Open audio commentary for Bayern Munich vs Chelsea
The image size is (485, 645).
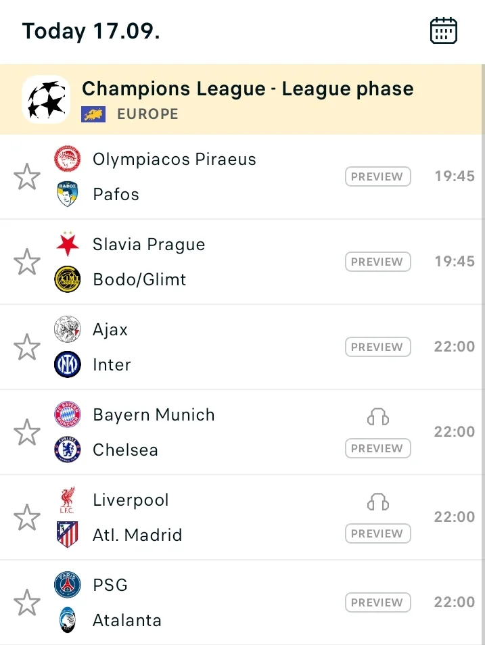pos(378,416)
